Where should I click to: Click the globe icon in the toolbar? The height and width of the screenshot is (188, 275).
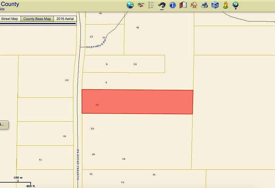point(130,5)
